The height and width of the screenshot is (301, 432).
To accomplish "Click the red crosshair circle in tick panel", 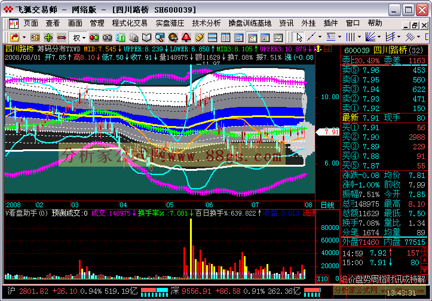I will pyautogui.click(x=425, y=251).
